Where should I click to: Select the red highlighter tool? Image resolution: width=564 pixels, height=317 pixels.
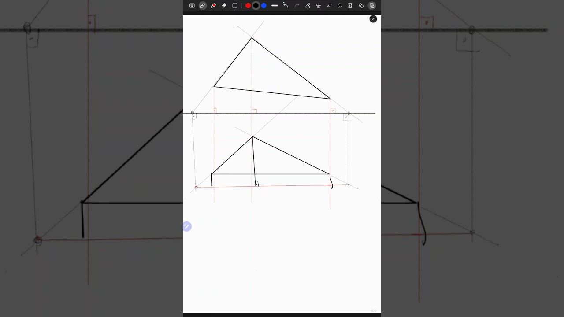[x=213, y=6]
